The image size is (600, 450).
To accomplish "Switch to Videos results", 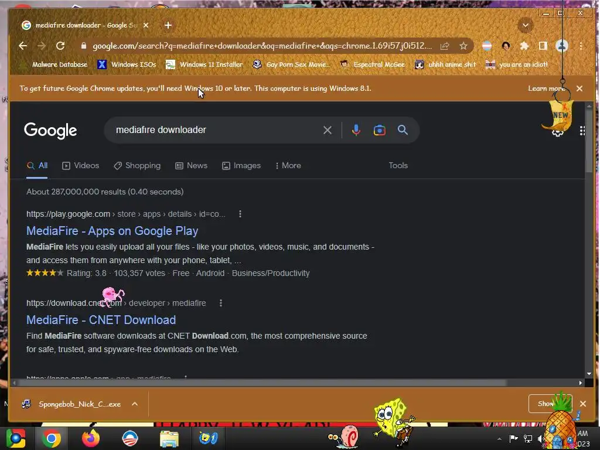I will click(x=81, y=166).
